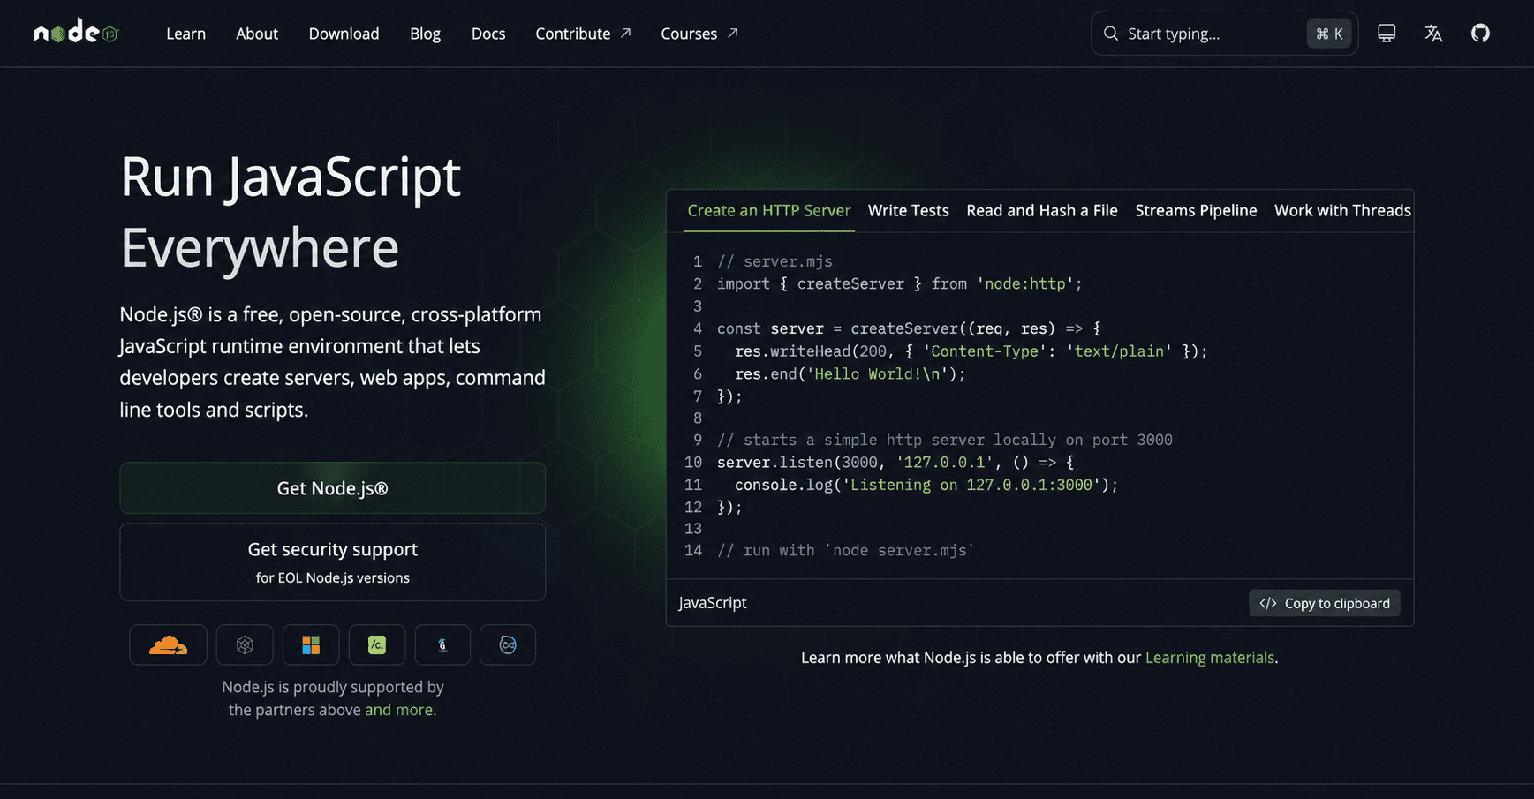Click Get security support button
Viewport: 1534px width, 799px height.
click(x=332, y=562)
